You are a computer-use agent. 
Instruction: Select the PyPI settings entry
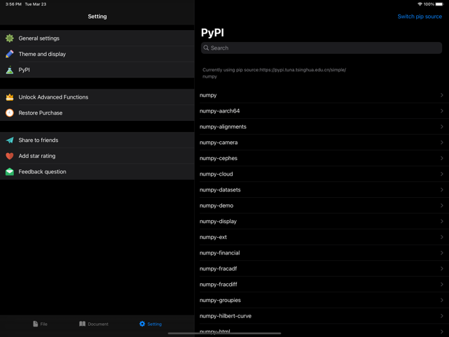point(97,70)
